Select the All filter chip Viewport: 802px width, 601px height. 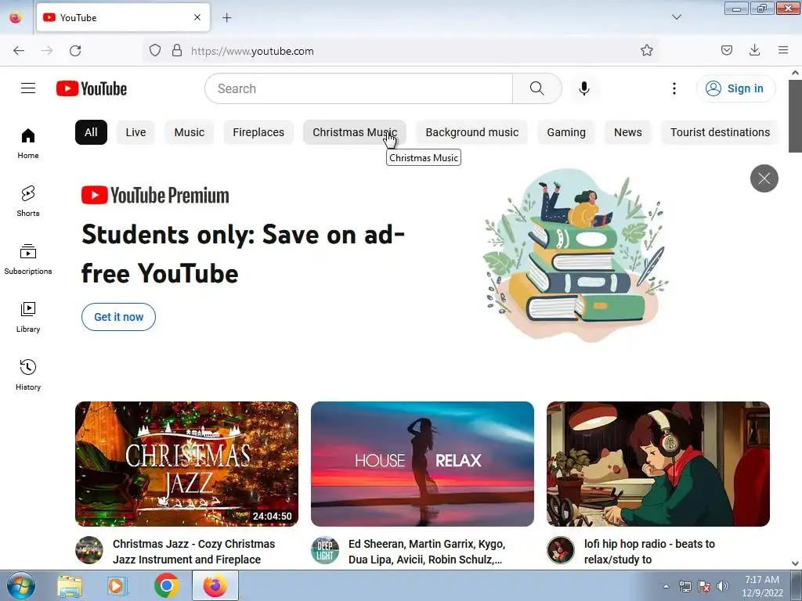(91, 132)
